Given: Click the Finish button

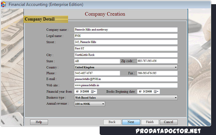Looking at the screenshot, I should [150, 122].
